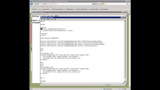Click the vertical scrollbar thumb in Shell.html Notepad
160x90 pixels.
point(124,50)
